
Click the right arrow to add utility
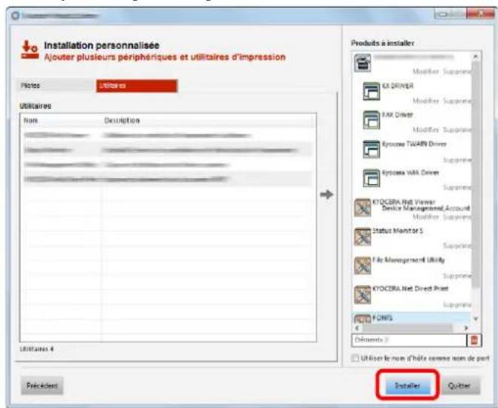(x=326, y=194)
